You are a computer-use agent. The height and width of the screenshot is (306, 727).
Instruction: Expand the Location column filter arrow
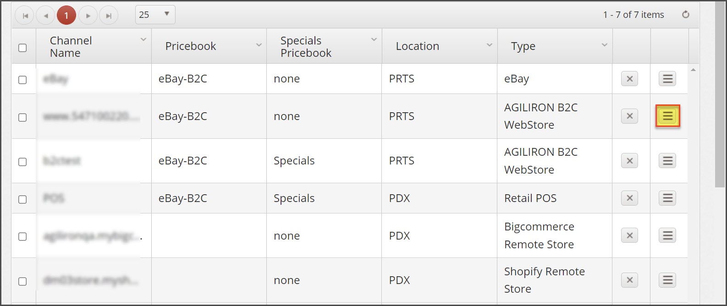coord(490,45)
